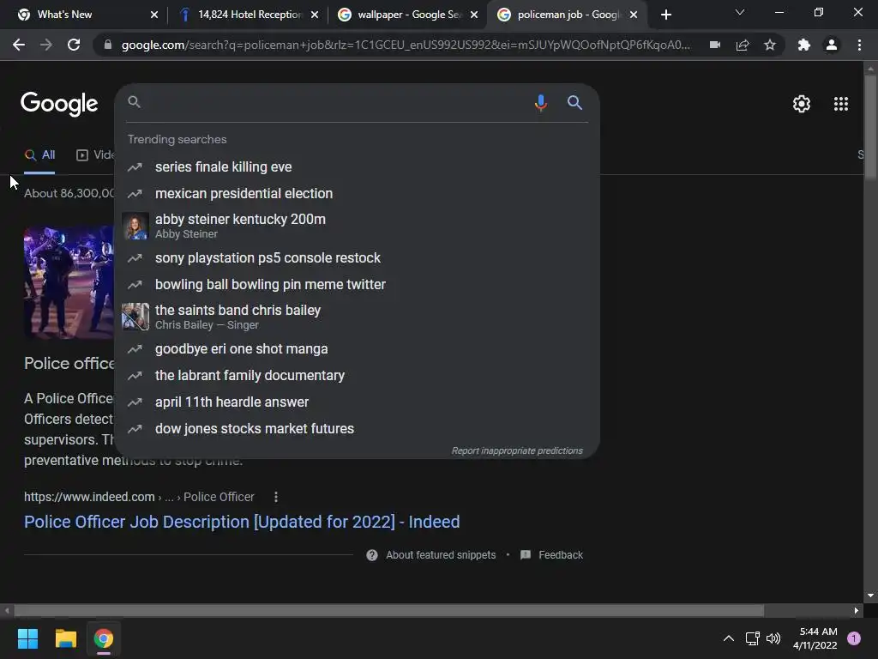
Task: Open the Videos results tab
Action: tap(94, 155)
